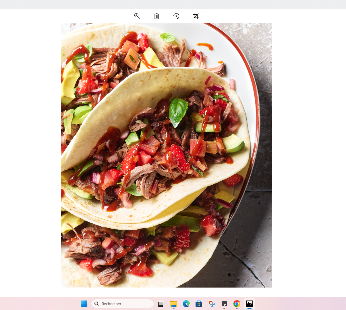346x310 pixels.
Task: Switch to the active Photos app in taskbar
Action: (249, 303)
